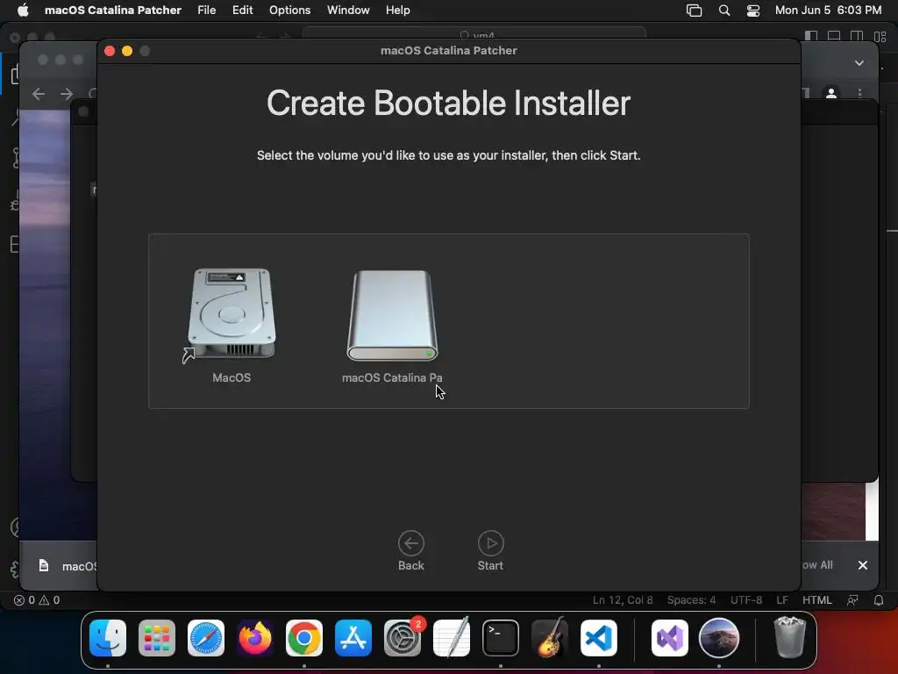Open App Store from the Dock
Screen dimensions: 898x674
coord(353,638)
